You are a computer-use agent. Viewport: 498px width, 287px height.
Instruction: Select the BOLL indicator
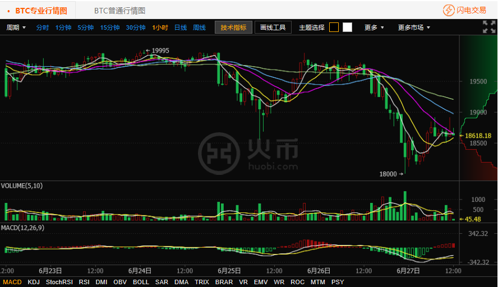141,282
